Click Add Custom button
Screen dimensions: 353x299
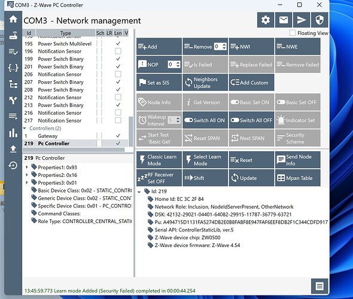[x=251, y=83]
